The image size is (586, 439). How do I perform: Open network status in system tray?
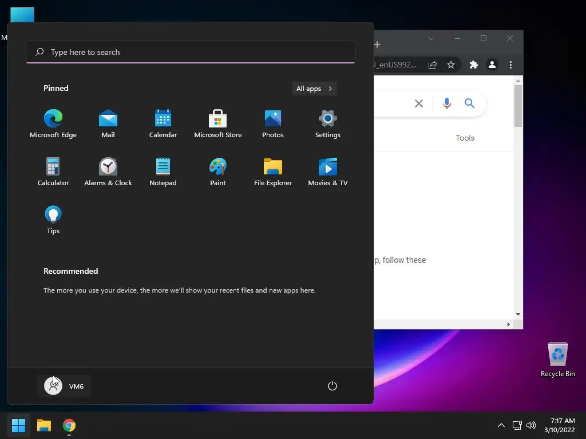click(517, 425)
